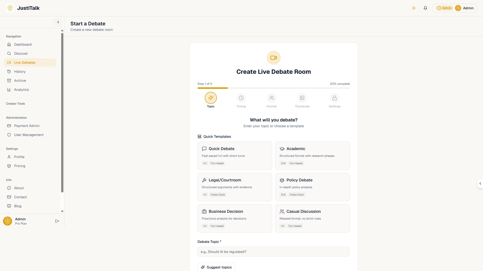Click the Quick Debate chat bubble icon
The image size is (483, 271).
[x=204, y=149]
